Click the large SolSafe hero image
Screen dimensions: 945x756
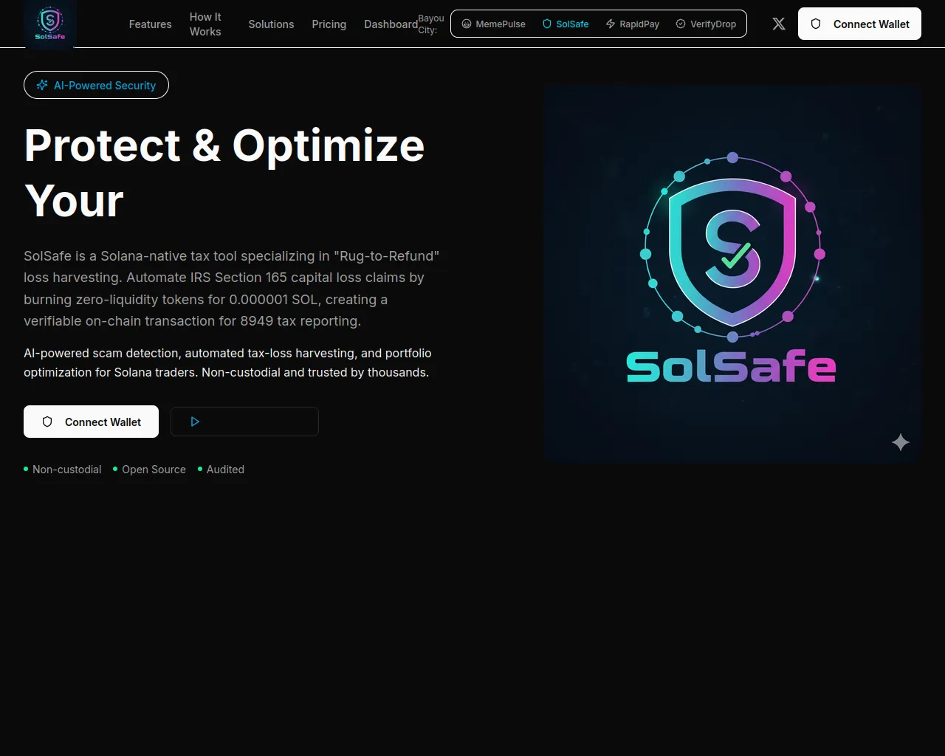click(x=732, y=274)
